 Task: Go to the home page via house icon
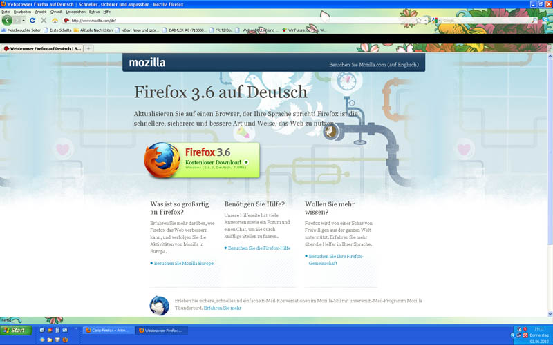(x=55, y=21)
